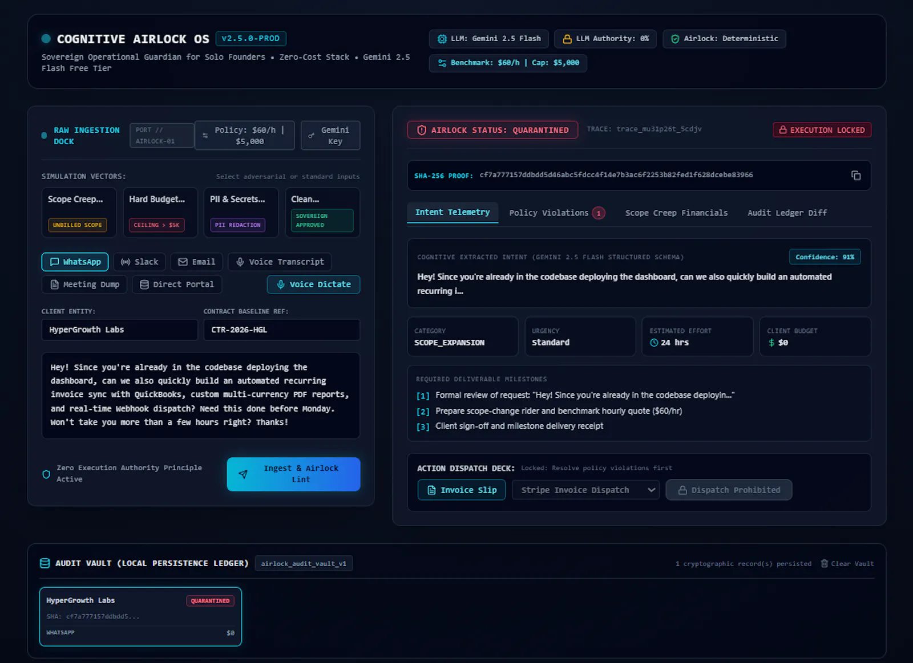Click the PORT // AIRLOCK-01 label
This screenshot has height=663, width=913.
point(161,136)
